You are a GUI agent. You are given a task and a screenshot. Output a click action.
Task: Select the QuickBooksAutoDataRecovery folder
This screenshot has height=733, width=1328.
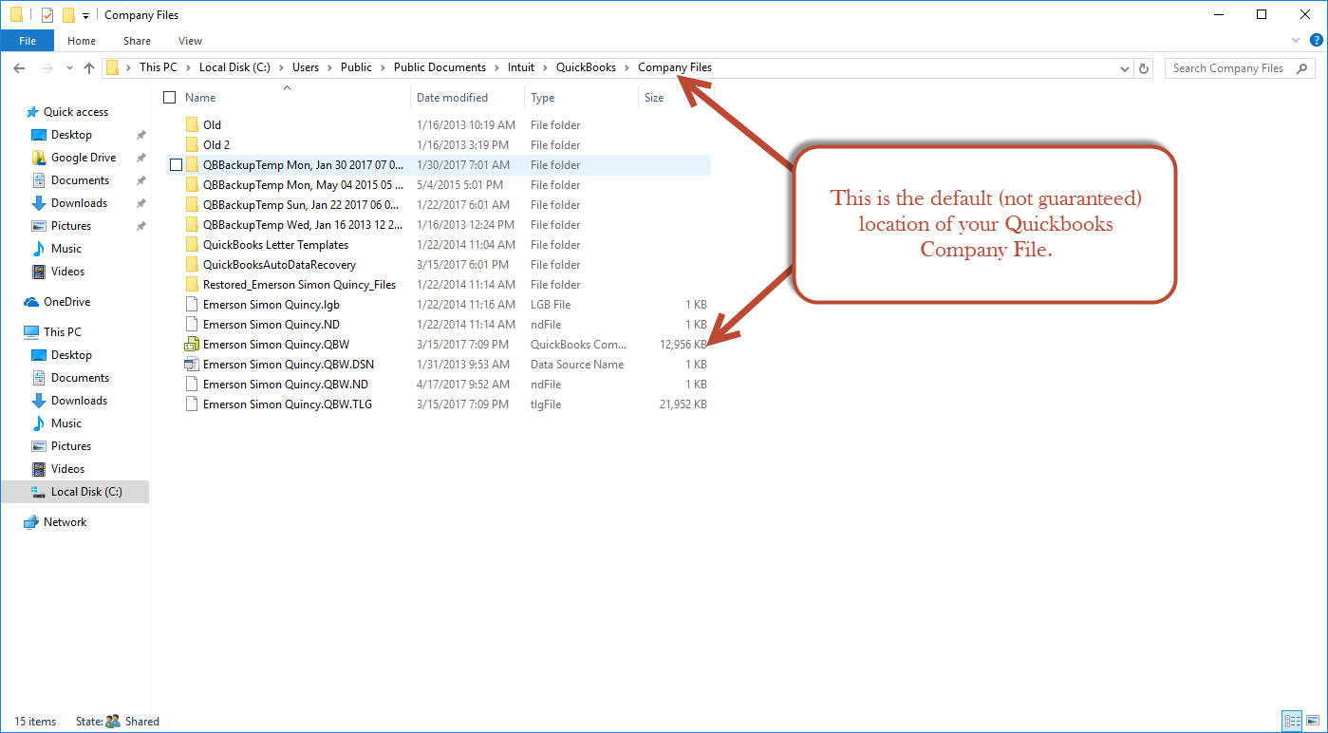pos(279,264)
